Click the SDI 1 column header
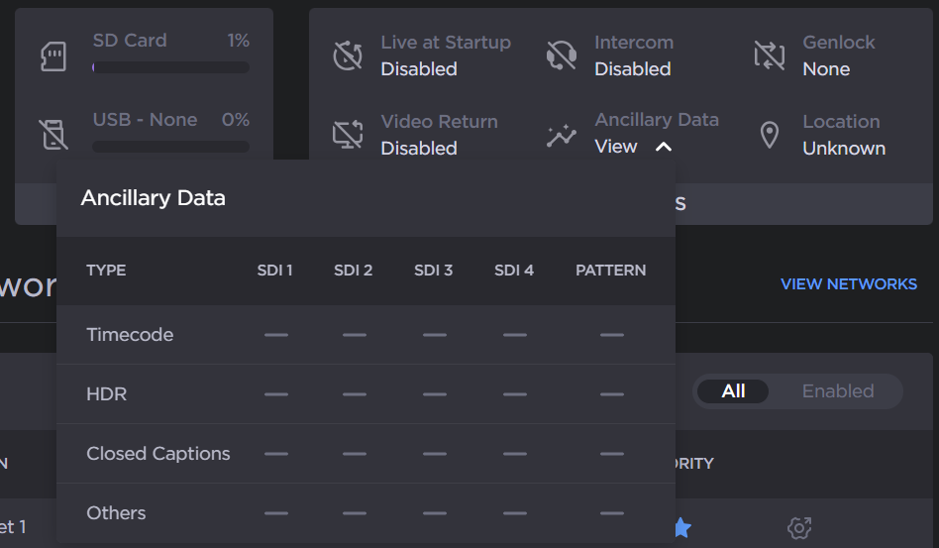This screenshot has height=548, width=939. pyautogui.click(x=274, y=271)
